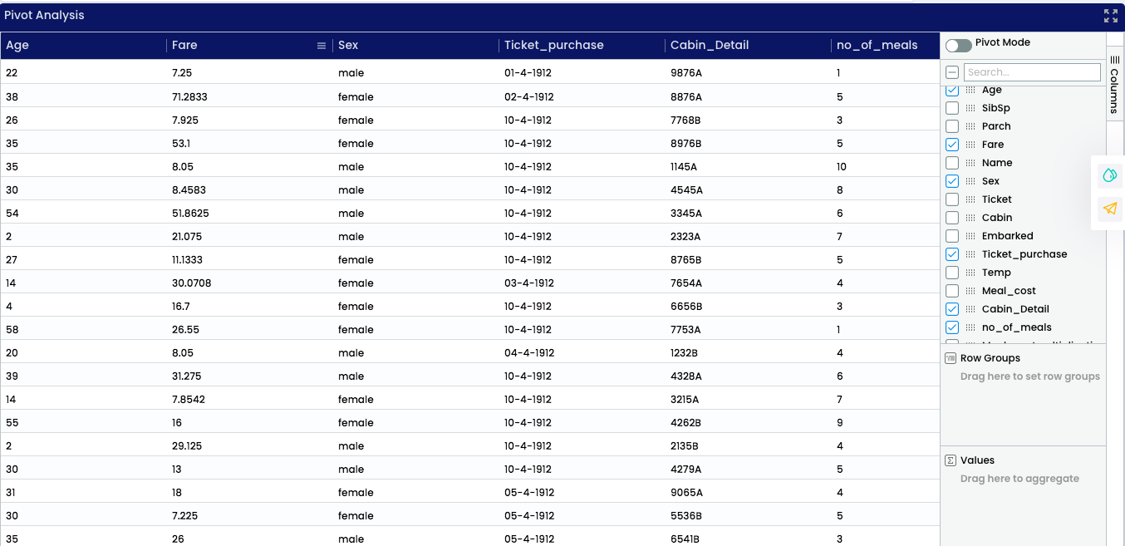Open the Fare column menu icon

[x=322, y=46]
